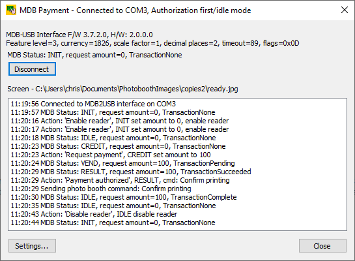Click the window title bar text
Viewport: 355px width, 261px height.
point(135,10)
